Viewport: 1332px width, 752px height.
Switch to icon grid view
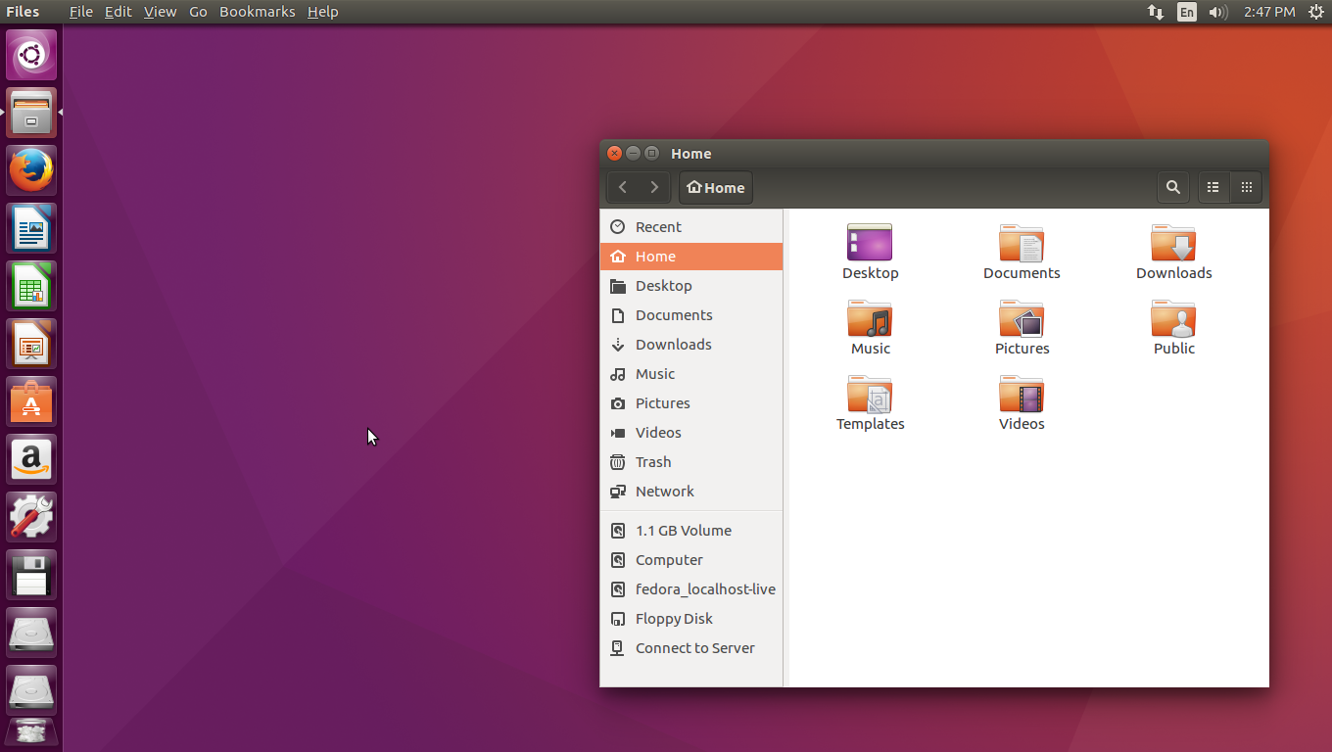point(1246,187)
